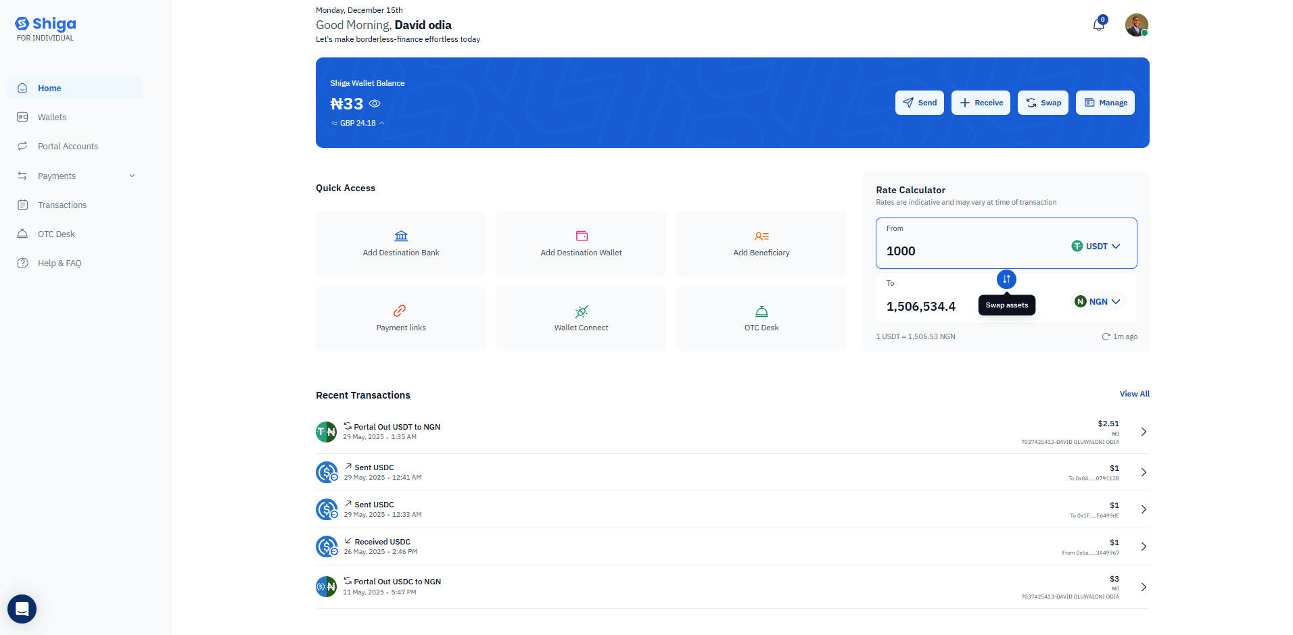The image size is (1293, 635).
Task: Open the Received USDC transaction
Action: [732, 547]
